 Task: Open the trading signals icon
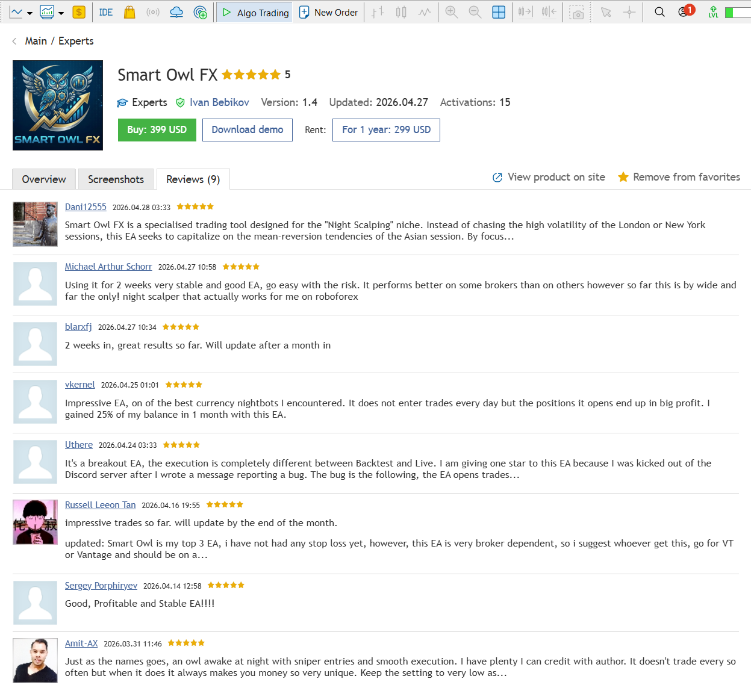coord(153,12)
